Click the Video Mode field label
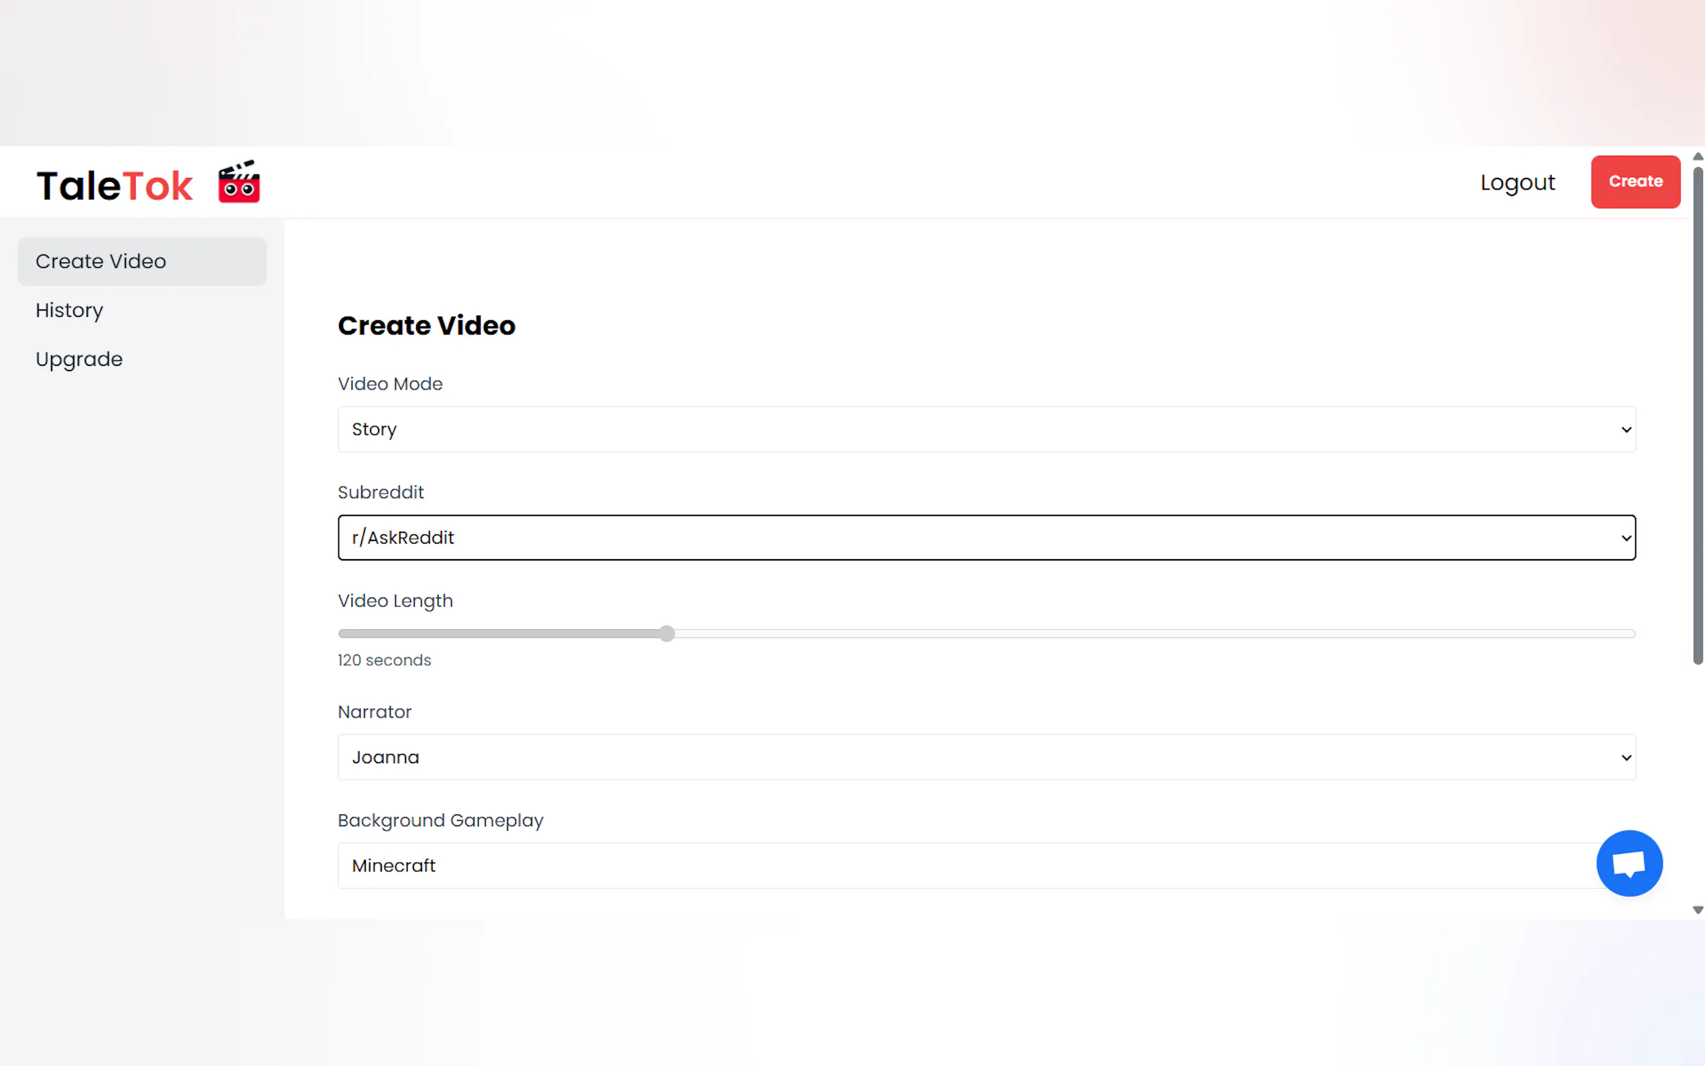The height and width of the screenshot is (1066, 1705). pyautogui.click(x=390, y=384)
